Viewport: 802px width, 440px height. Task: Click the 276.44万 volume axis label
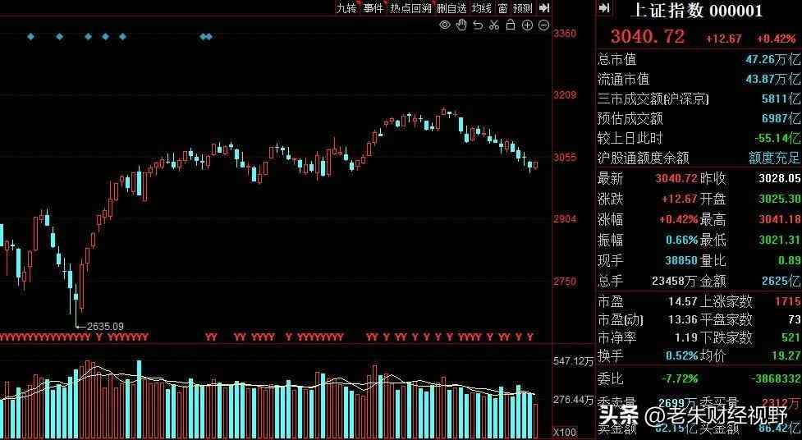(573, 399)
